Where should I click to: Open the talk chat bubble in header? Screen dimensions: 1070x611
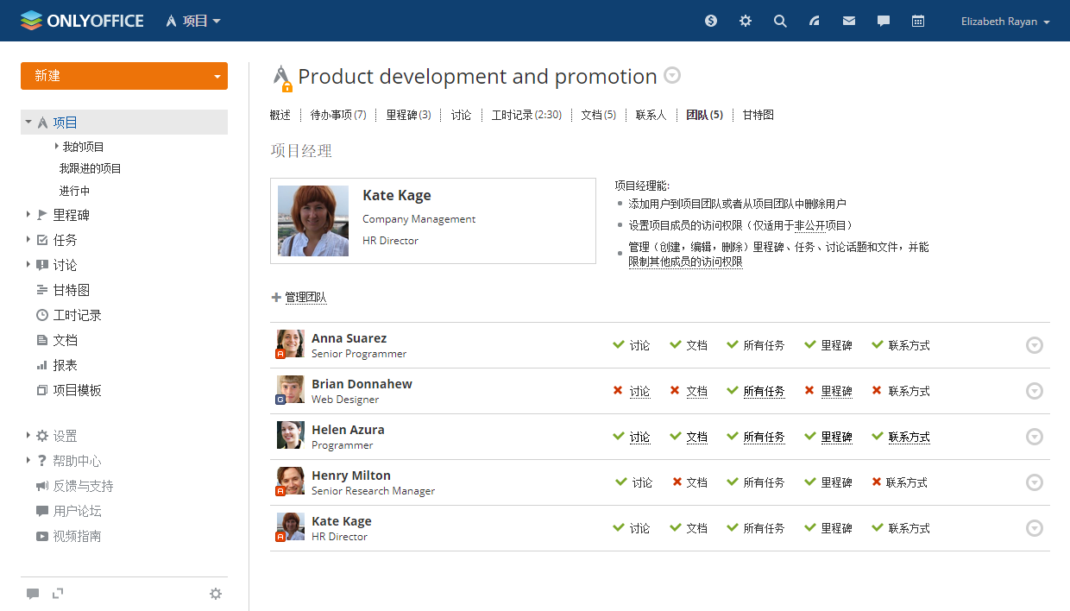(884, 21)
